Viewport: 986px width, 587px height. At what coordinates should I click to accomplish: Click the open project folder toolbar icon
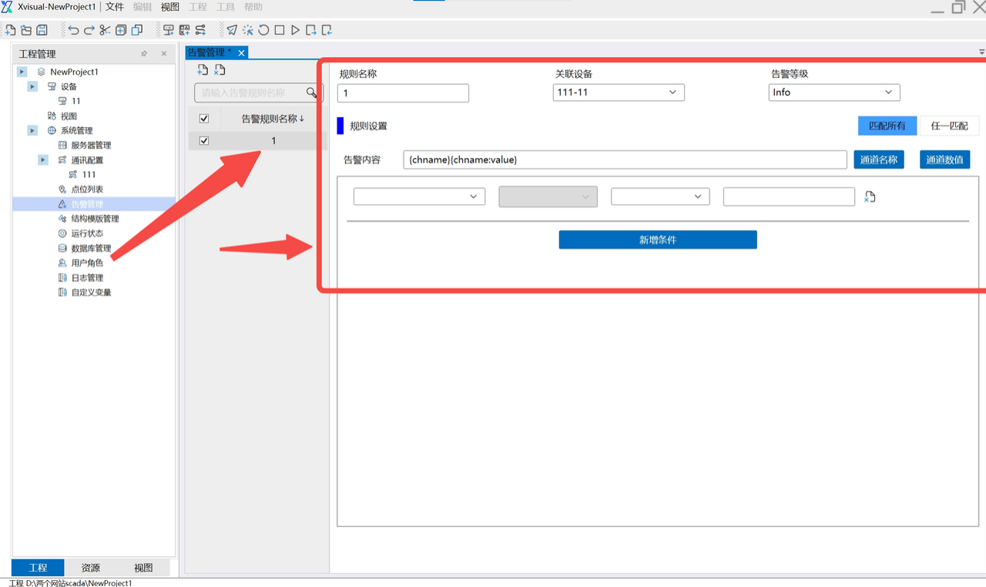[26, 30]
